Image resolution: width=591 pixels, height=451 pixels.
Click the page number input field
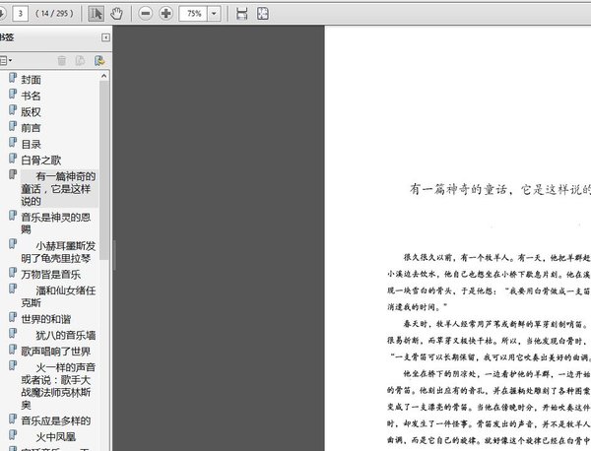(20, 14)
